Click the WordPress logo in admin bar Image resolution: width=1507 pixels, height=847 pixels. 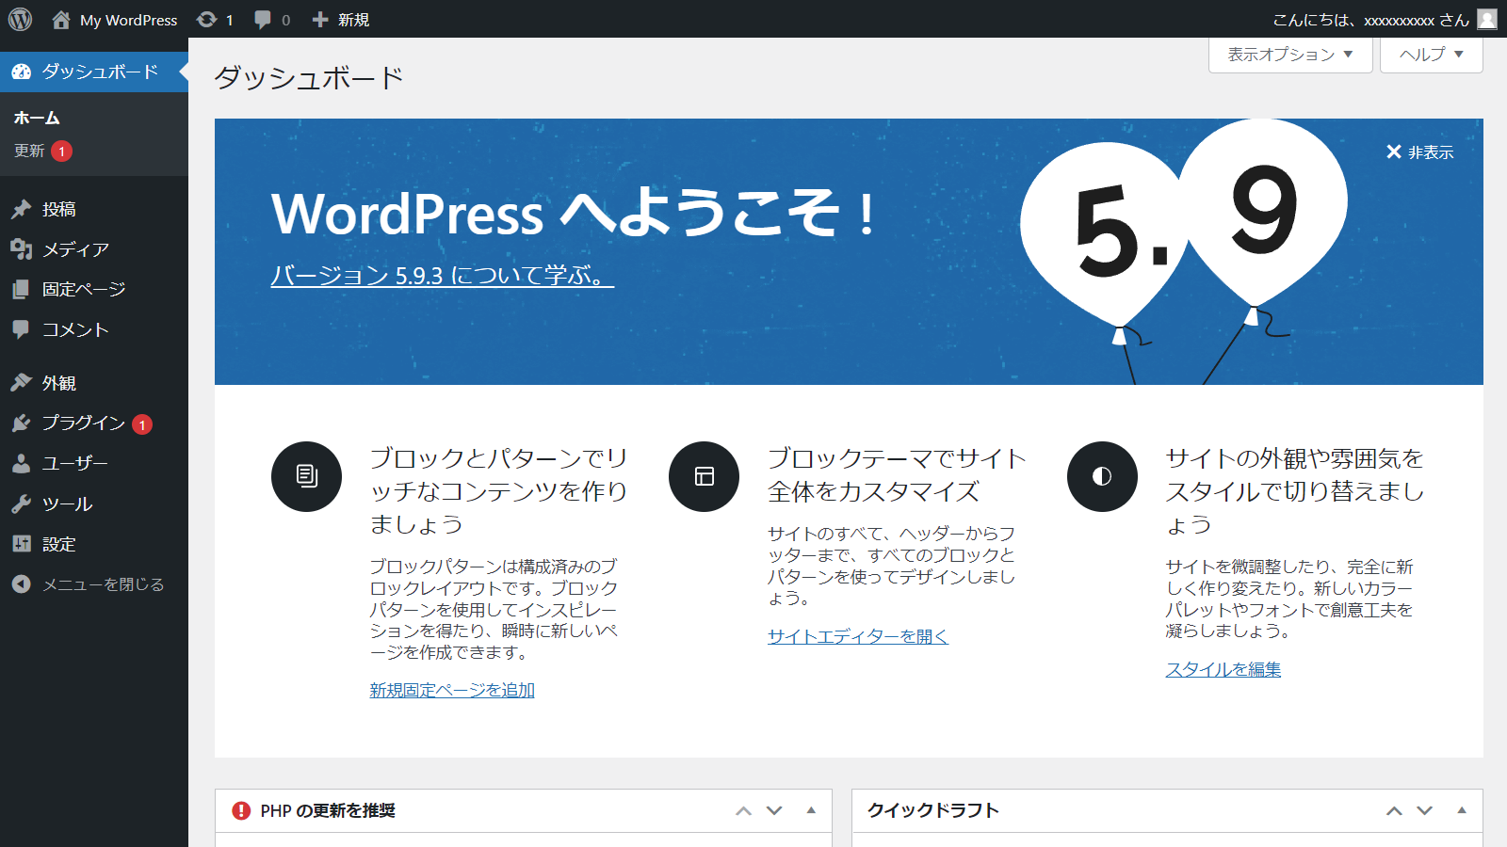tap(20, 19)
